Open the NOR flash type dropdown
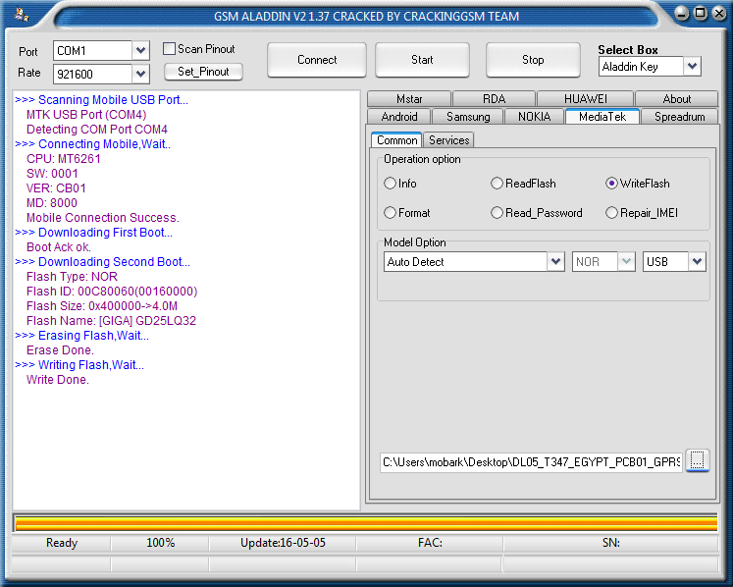The height and width of the screenshot is (587, 733). 626,261
